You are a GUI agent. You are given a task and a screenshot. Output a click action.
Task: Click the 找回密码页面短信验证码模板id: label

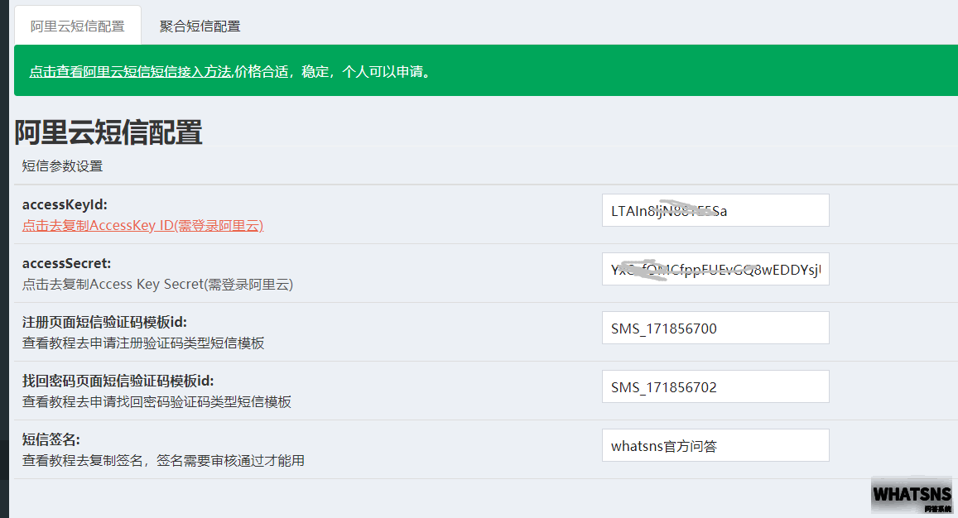pyautogui.click(x=118, y=381)
